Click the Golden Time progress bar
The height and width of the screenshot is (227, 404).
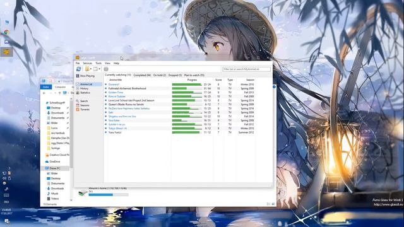pyautogui.click(x=187, y=93)
